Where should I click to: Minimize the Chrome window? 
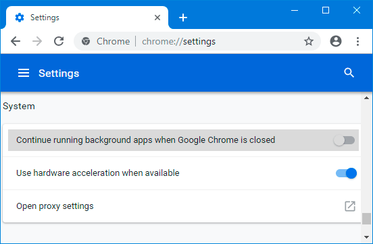pyautogui.click(x=295, y=10)
